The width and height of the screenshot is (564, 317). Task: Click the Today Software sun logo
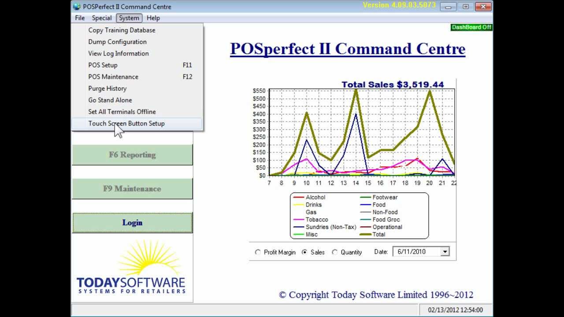tap(131, 268)
